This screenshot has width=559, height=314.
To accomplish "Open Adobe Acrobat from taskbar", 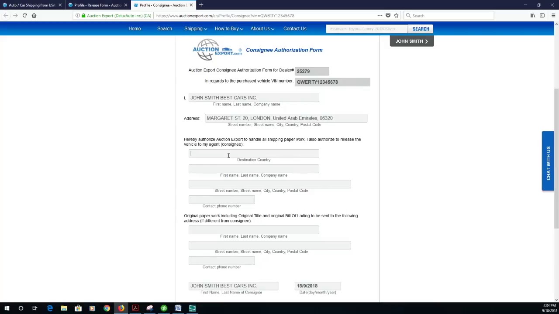I will (135, 308).
